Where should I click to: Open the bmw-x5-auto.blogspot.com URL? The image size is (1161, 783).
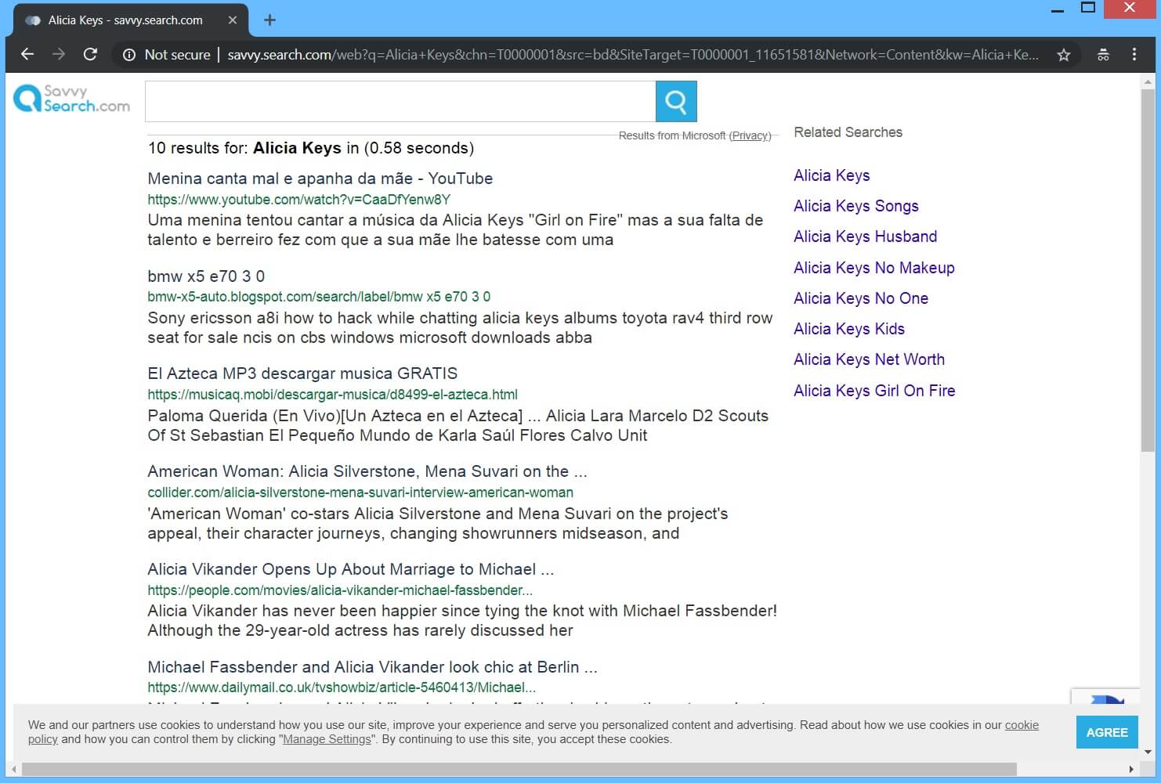coord(319,297)
